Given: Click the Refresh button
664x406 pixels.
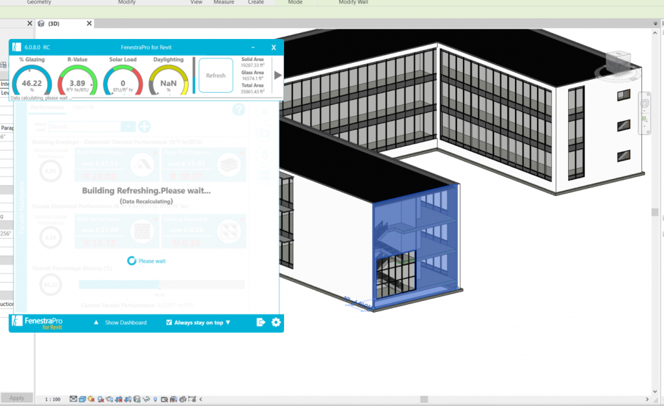Looking at the screenshot, I should [x=216, y=75].
